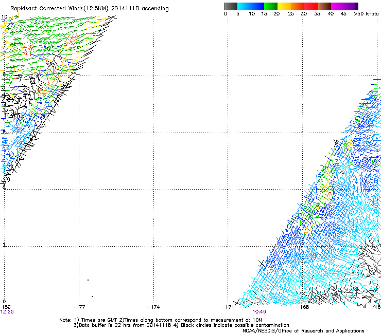Click the legend tick label '40'
Image resolution: width=381 pixels, height=334 pixels.
pos(331,14)
